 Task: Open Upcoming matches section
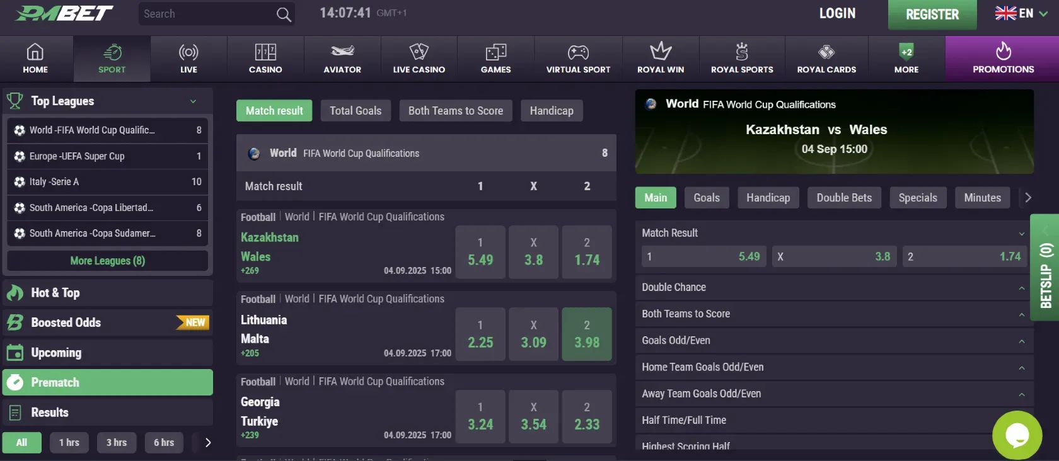pos(108,353)
